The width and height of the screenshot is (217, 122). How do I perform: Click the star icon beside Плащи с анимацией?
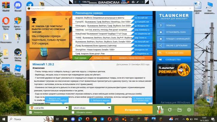tap(161, 39)
